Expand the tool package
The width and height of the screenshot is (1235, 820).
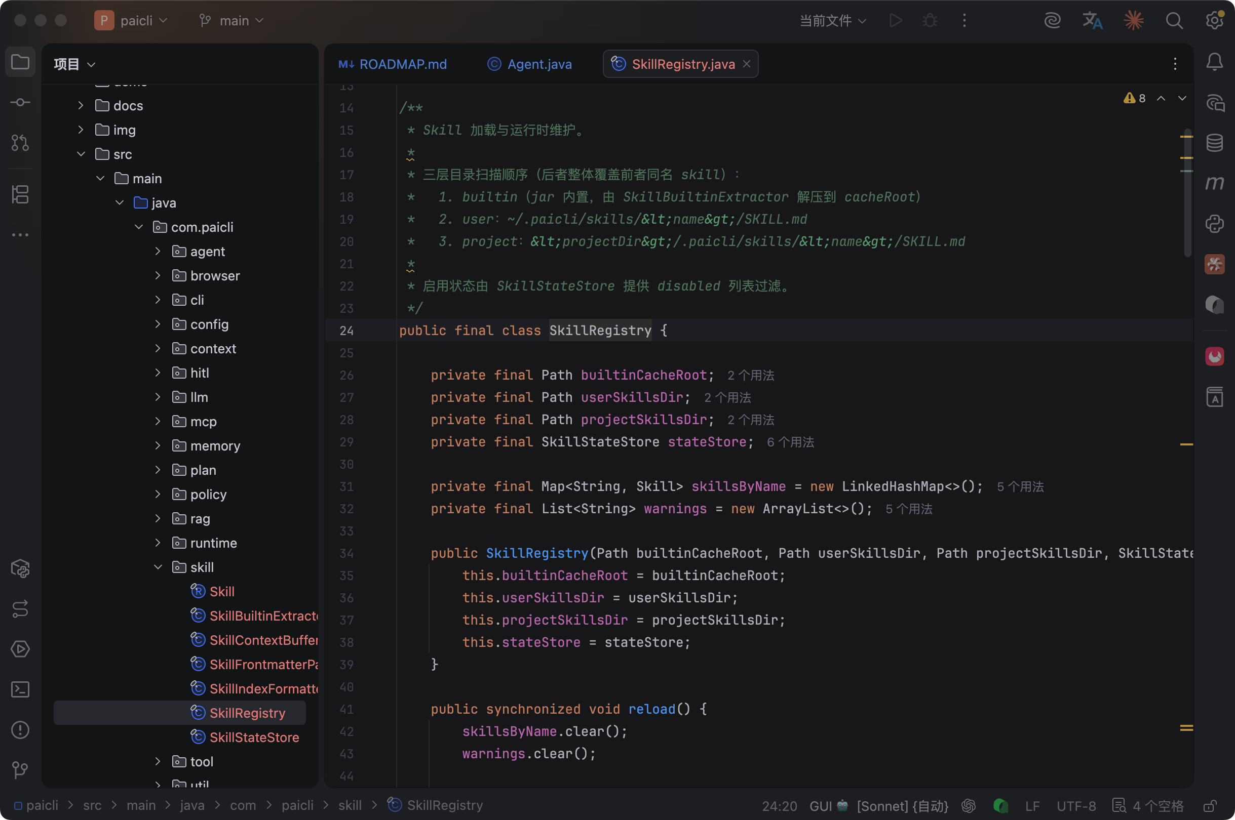(158, 761)
